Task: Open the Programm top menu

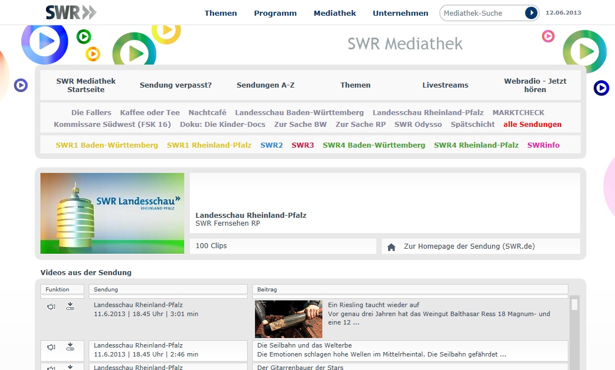Action: point(275,13)
